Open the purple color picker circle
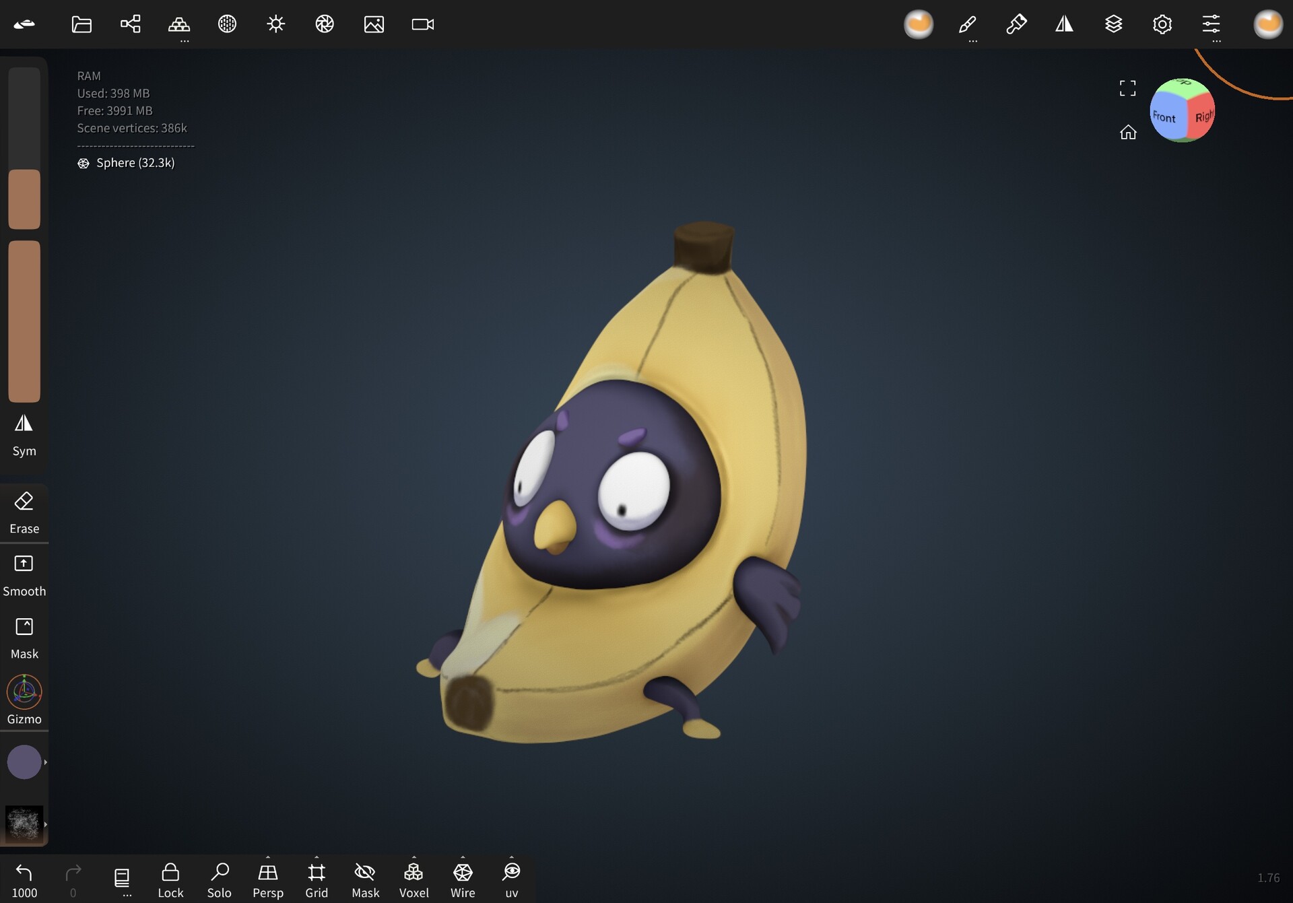The width and height of the screenshot is (1293, 903). (24, 762)
